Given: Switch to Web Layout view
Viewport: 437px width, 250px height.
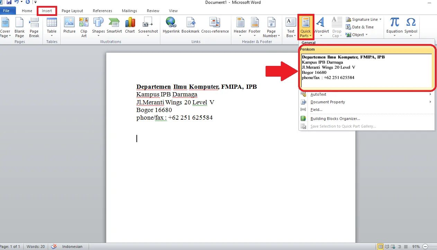Looking at the screenshot, I should (393, 247).
